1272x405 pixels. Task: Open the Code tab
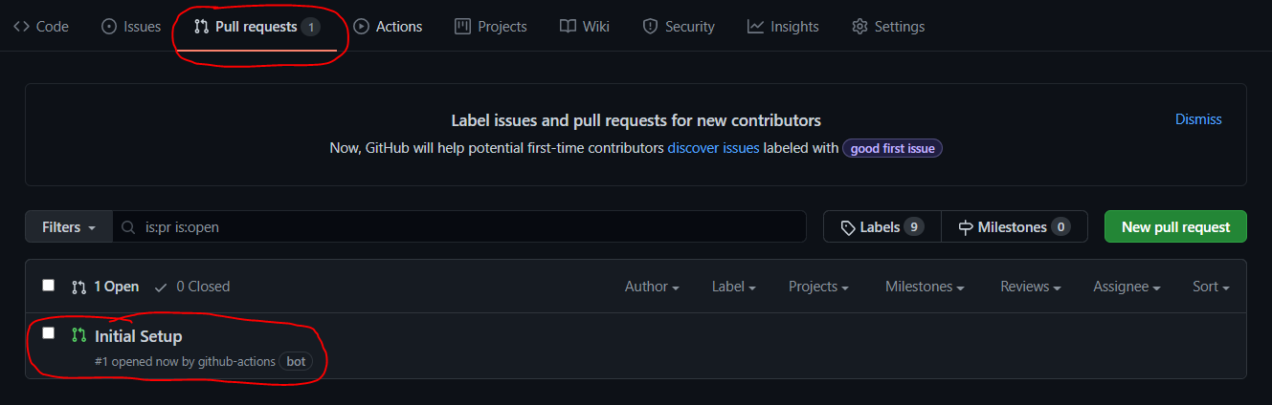40,27
